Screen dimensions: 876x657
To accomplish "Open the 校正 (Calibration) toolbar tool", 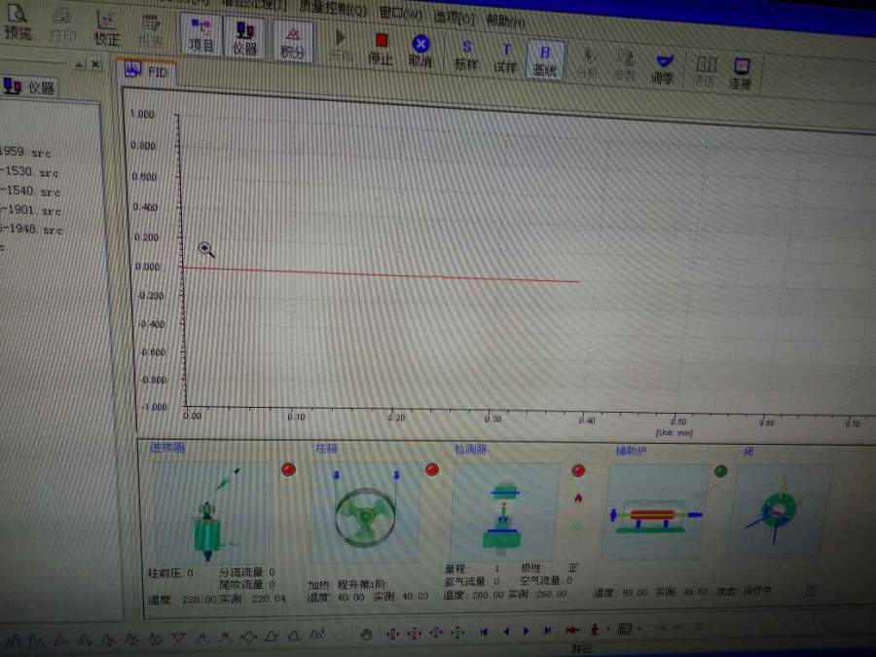I will coord(106,28).
